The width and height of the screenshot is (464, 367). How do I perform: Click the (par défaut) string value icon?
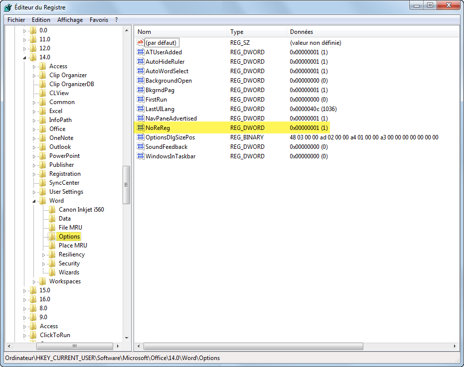point(140,43)
